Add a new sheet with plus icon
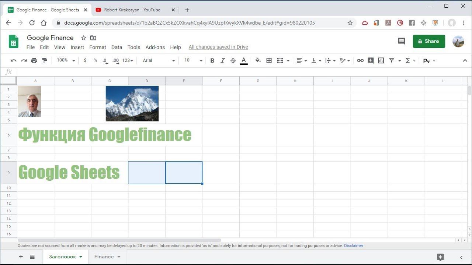Screen dimensions: 472x265 click(21, 257)
